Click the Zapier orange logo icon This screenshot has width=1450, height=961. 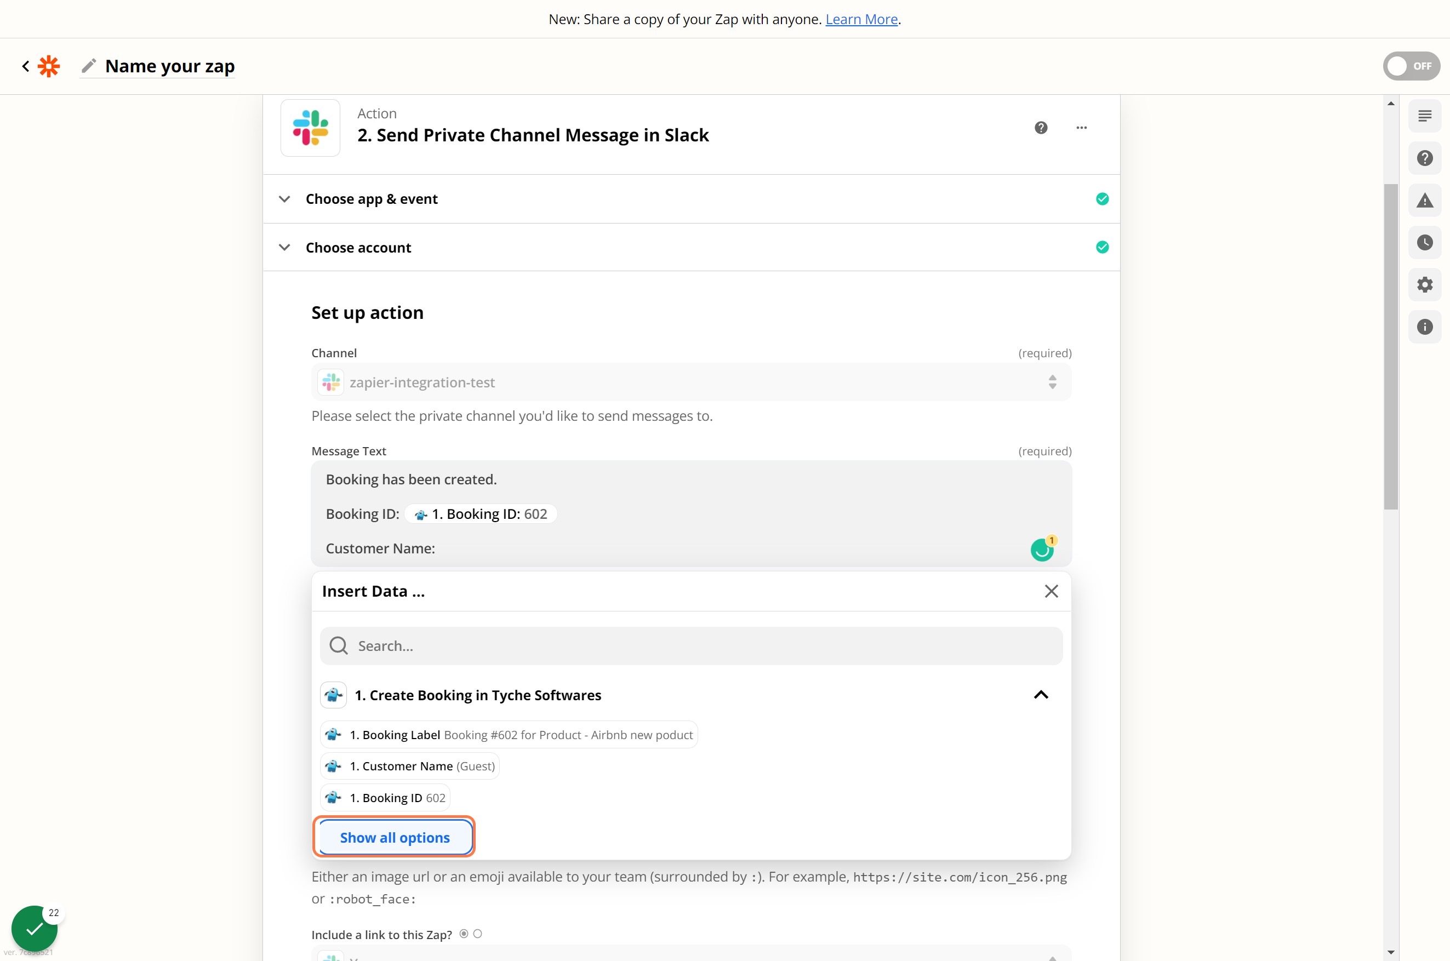point(48,66)
